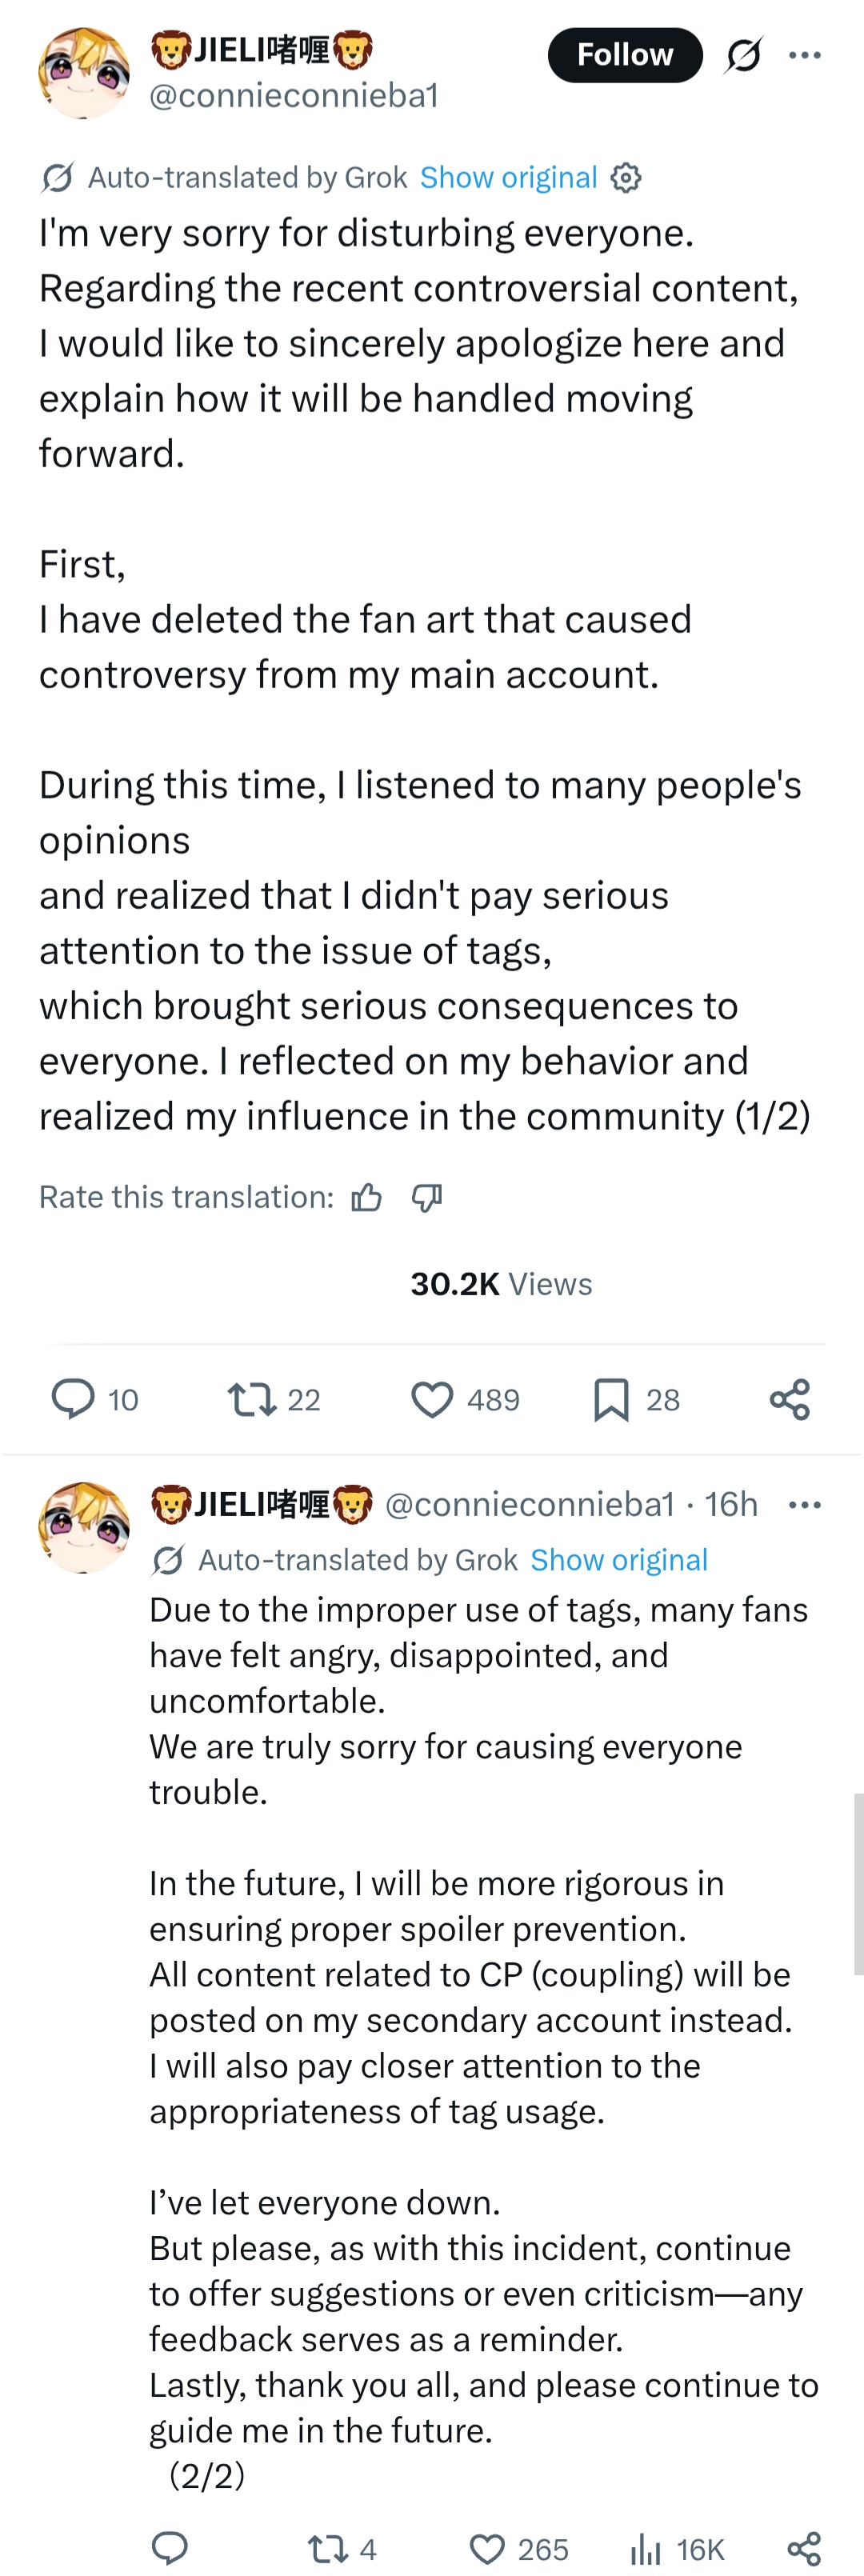The height and width of the screenshot is (2576, 864).
Task: Open JIELI profile avatar at top
Action: coord(84,73)
